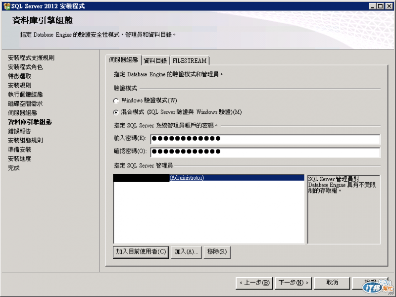Screen dimensions: 396x297
Task: Select Windows 驗證模式 radio button
Action: (116, 101)
